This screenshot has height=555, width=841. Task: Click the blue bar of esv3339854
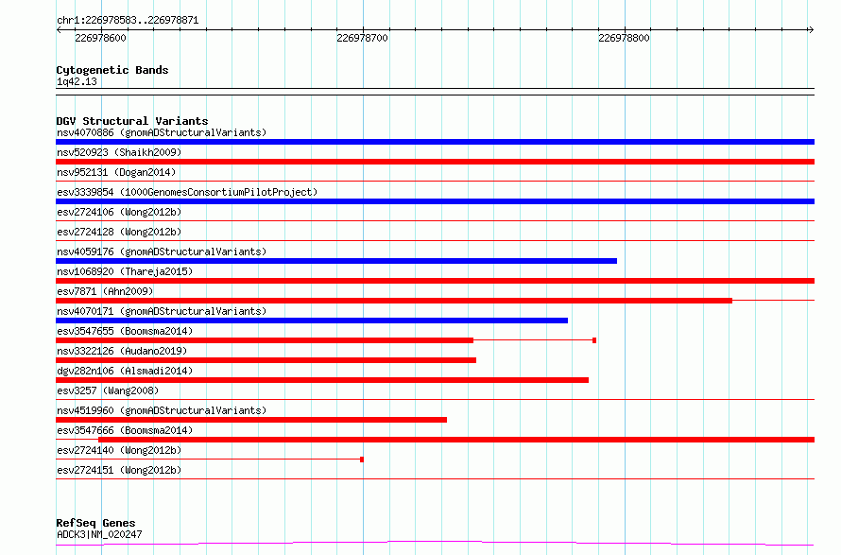tap(435, 201)
